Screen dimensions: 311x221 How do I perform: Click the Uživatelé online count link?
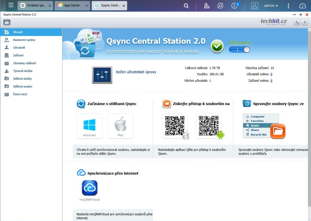(271, 74)
